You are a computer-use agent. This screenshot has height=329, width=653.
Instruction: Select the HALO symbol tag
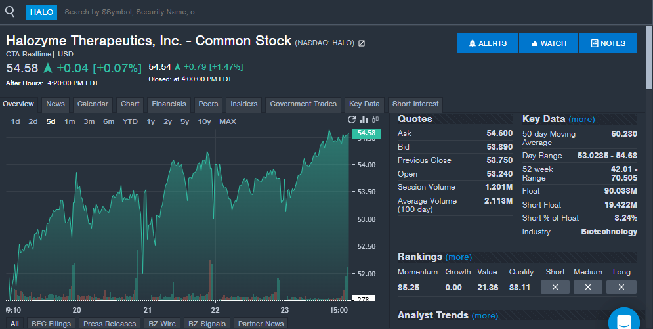tap(41, 12)
